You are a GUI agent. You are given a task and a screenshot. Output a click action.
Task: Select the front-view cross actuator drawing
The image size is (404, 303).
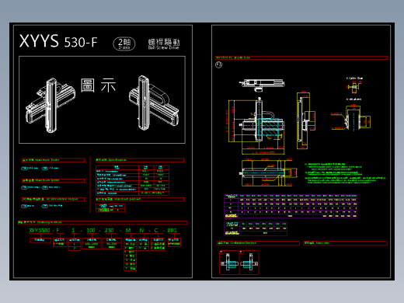tap(256, 126)
